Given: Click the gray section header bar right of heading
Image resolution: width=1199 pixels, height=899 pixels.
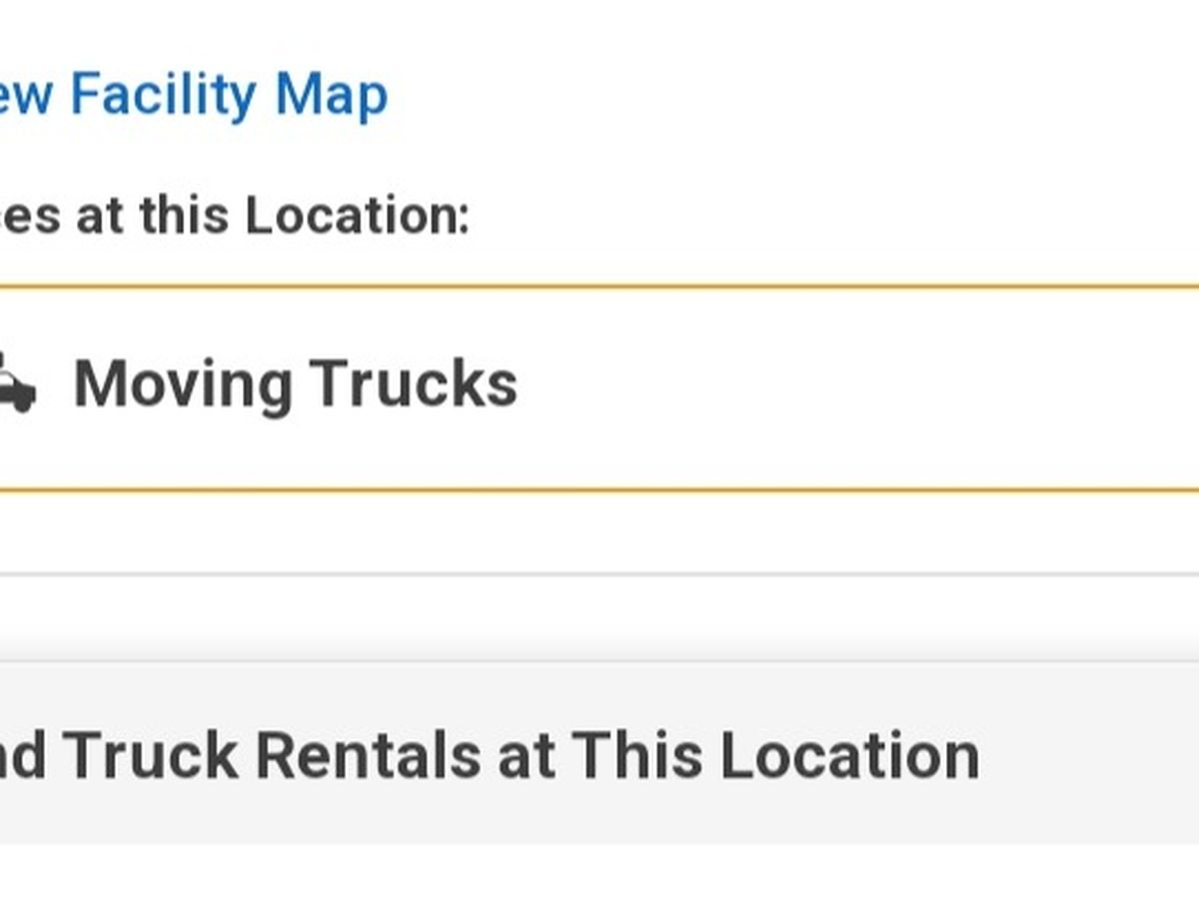Looking at the screenshot, I should click(1089, 754).
